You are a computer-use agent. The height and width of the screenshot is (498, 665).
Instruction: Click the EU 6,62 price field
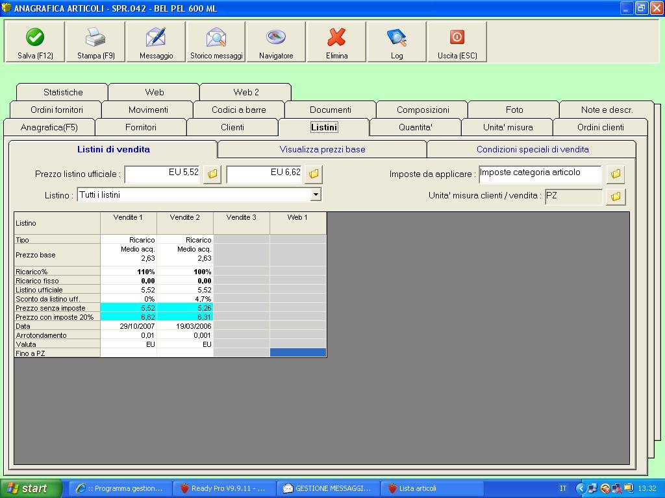[x=265, y=174]
